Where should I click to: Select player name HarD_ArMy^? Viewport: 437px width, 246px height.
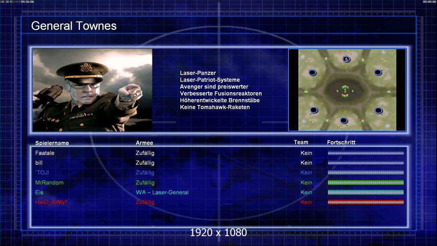click(51, 202)
